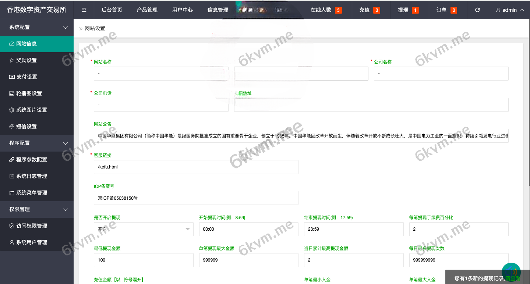Open the 用户中心 menu item
This screenshot has width=530, height=284.
pos(183,10)
